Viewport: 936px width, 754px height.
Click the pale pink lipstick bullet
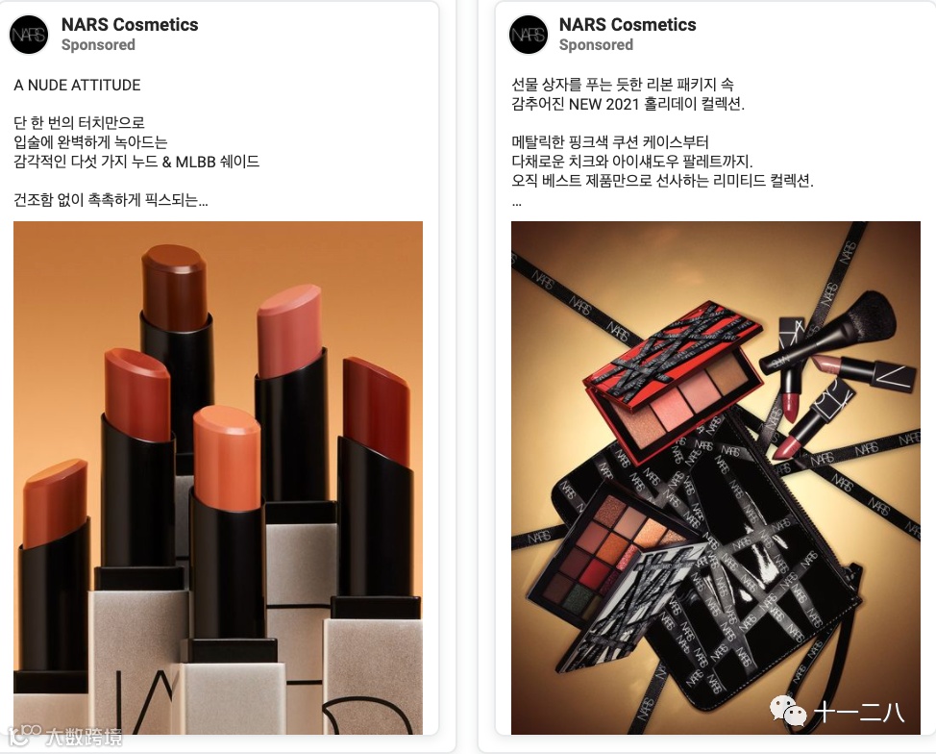coord(290,331)
